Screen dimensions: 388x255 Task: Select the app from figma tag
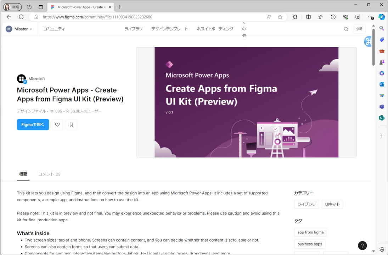[310, 232]
